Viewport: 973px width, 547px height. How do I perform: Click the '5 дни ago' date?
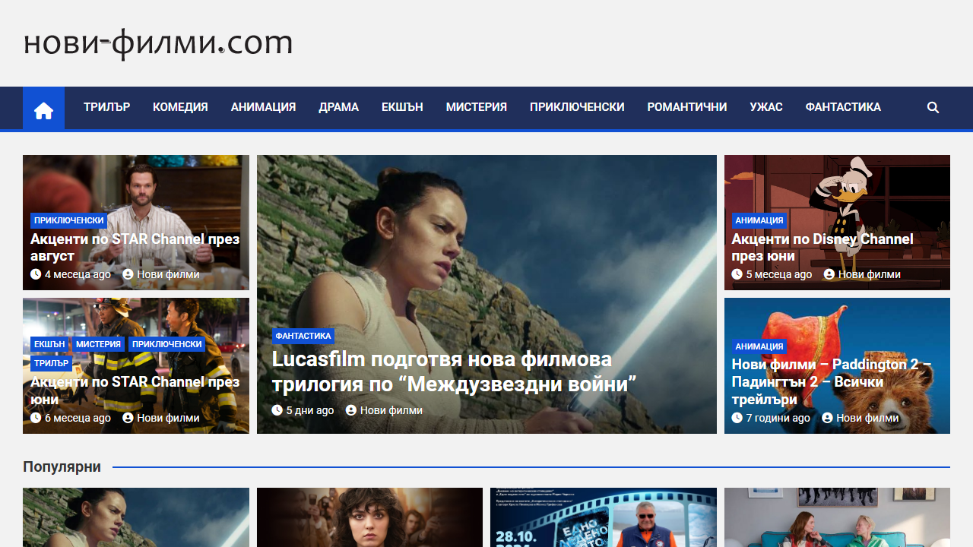pos(310,410)
